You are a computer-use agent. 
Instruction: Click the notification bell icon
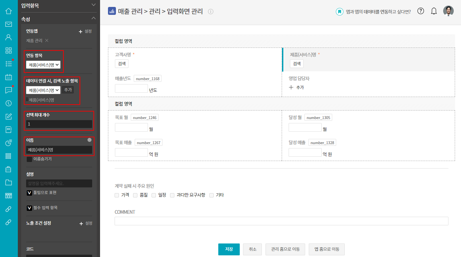[434, 11]
